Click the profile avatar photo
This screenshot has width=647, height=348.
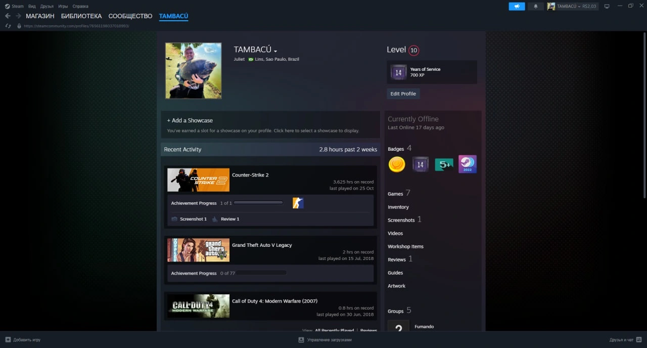(x=193, y=70)
